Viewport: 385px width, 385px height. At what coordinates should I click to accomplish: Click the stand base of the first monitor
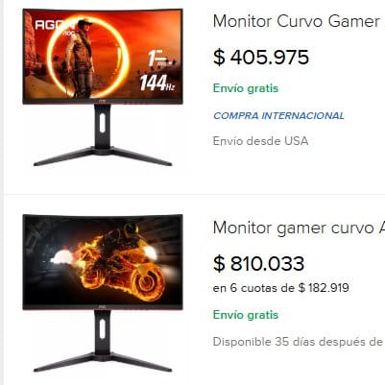103,156
